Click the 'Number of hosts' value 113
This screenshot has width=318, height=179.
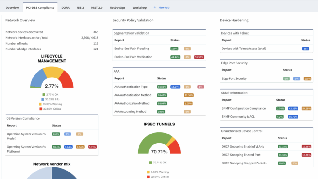96,43
